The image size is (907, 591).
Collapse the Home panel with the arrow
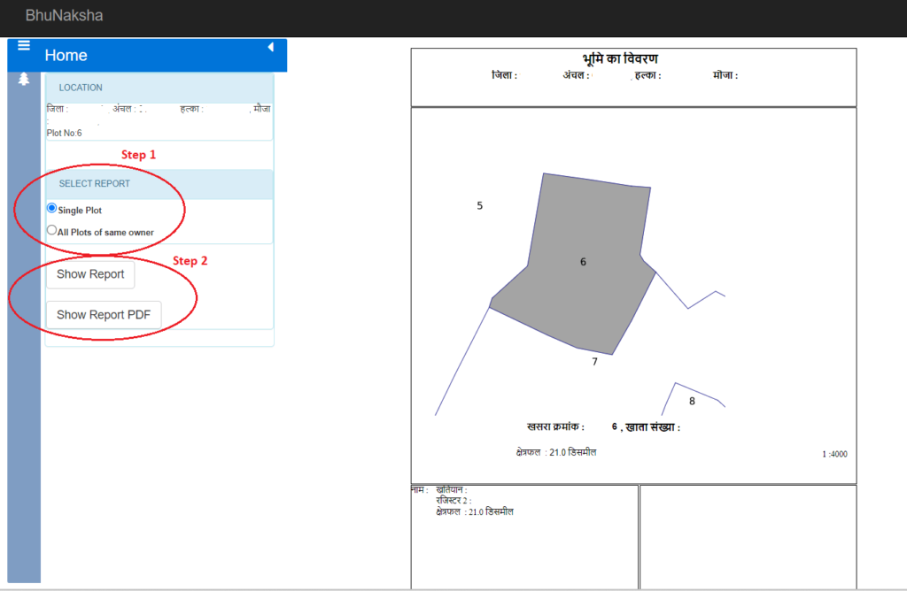coord(270,47)
